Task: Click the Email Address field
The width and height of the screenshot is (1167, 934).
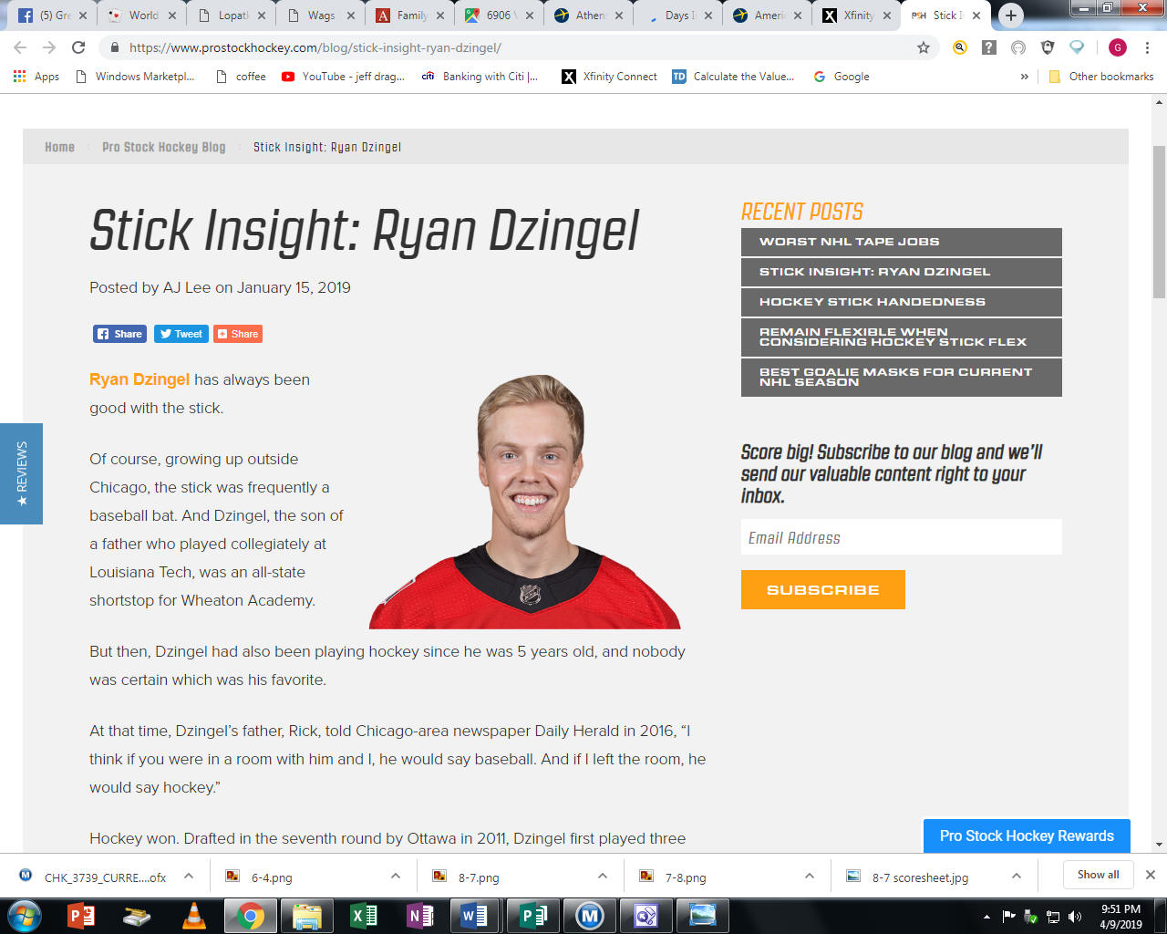Action: coord(902,537)
